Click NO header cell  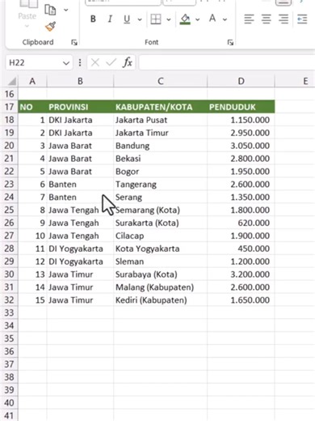(32, 107)
